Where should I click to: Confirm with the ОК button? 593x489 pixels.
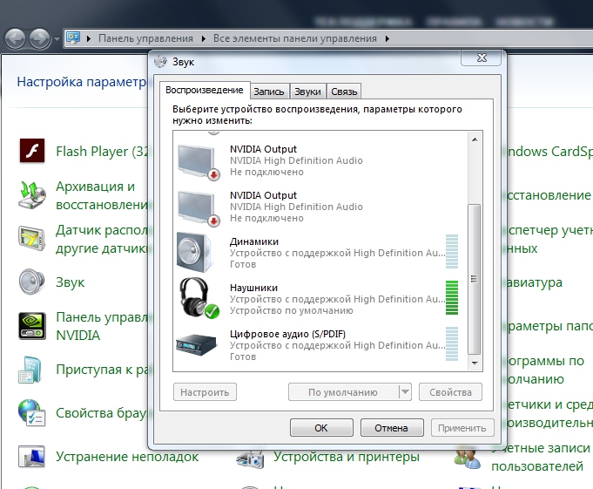coord(321,428)
